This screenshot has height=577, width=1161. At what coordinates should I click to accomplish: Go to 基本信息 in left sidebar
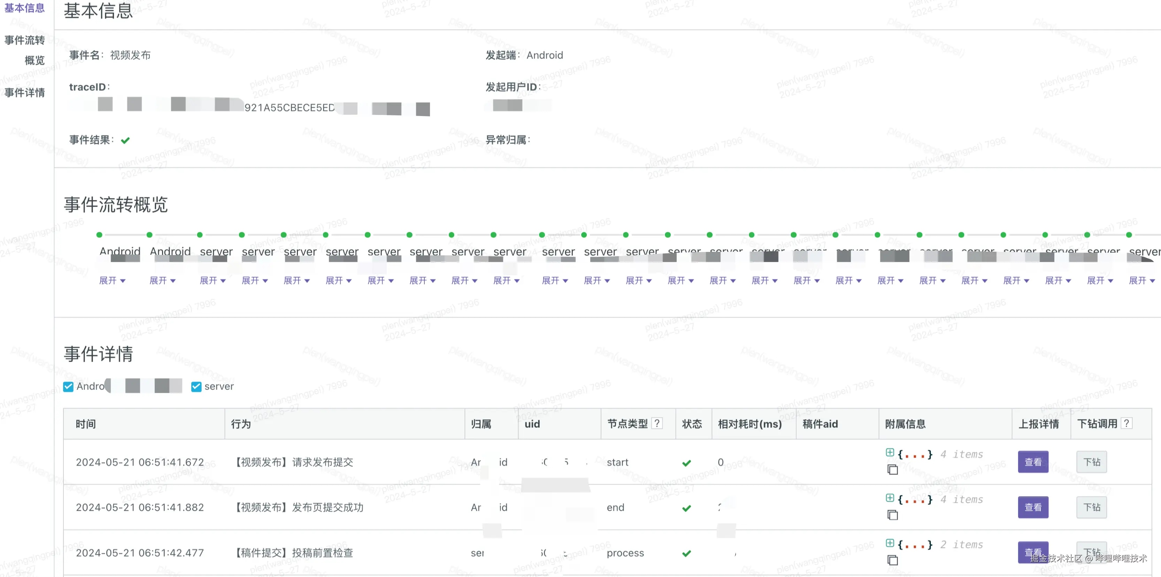(24, 8)
